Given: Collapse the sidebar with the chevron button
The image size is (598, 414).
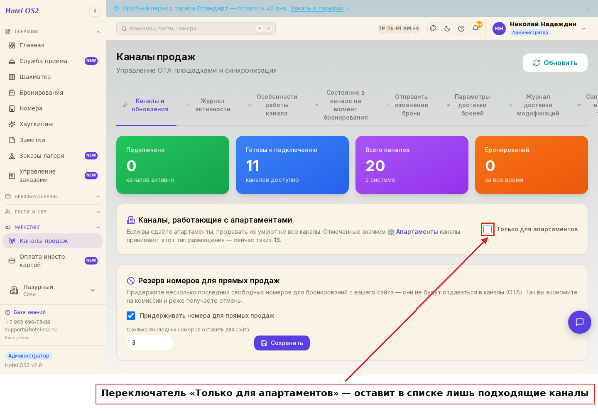Looking at the screenshot, I should pos(95,11).
